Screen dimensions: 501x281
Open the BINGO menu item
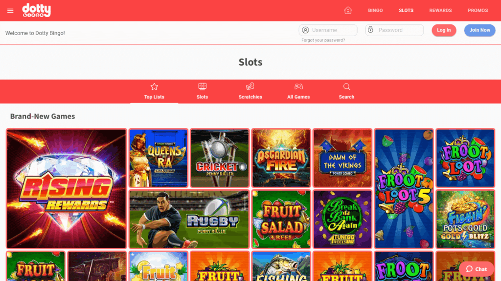pos(375,11)
